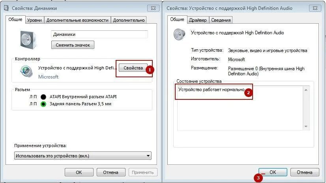Click the Сменить значок button
The height and width of the screenshot is (183, 326).
tap(73, 45)
